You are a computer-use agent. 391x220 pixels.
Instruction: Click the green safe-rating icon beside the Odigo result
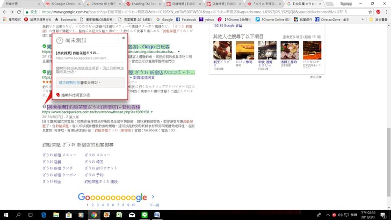pos(44,46)
